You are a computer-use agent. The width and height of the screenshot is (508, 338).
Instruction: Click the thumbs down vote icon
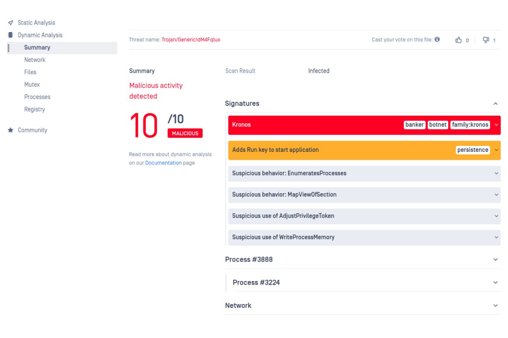point(486,40)
